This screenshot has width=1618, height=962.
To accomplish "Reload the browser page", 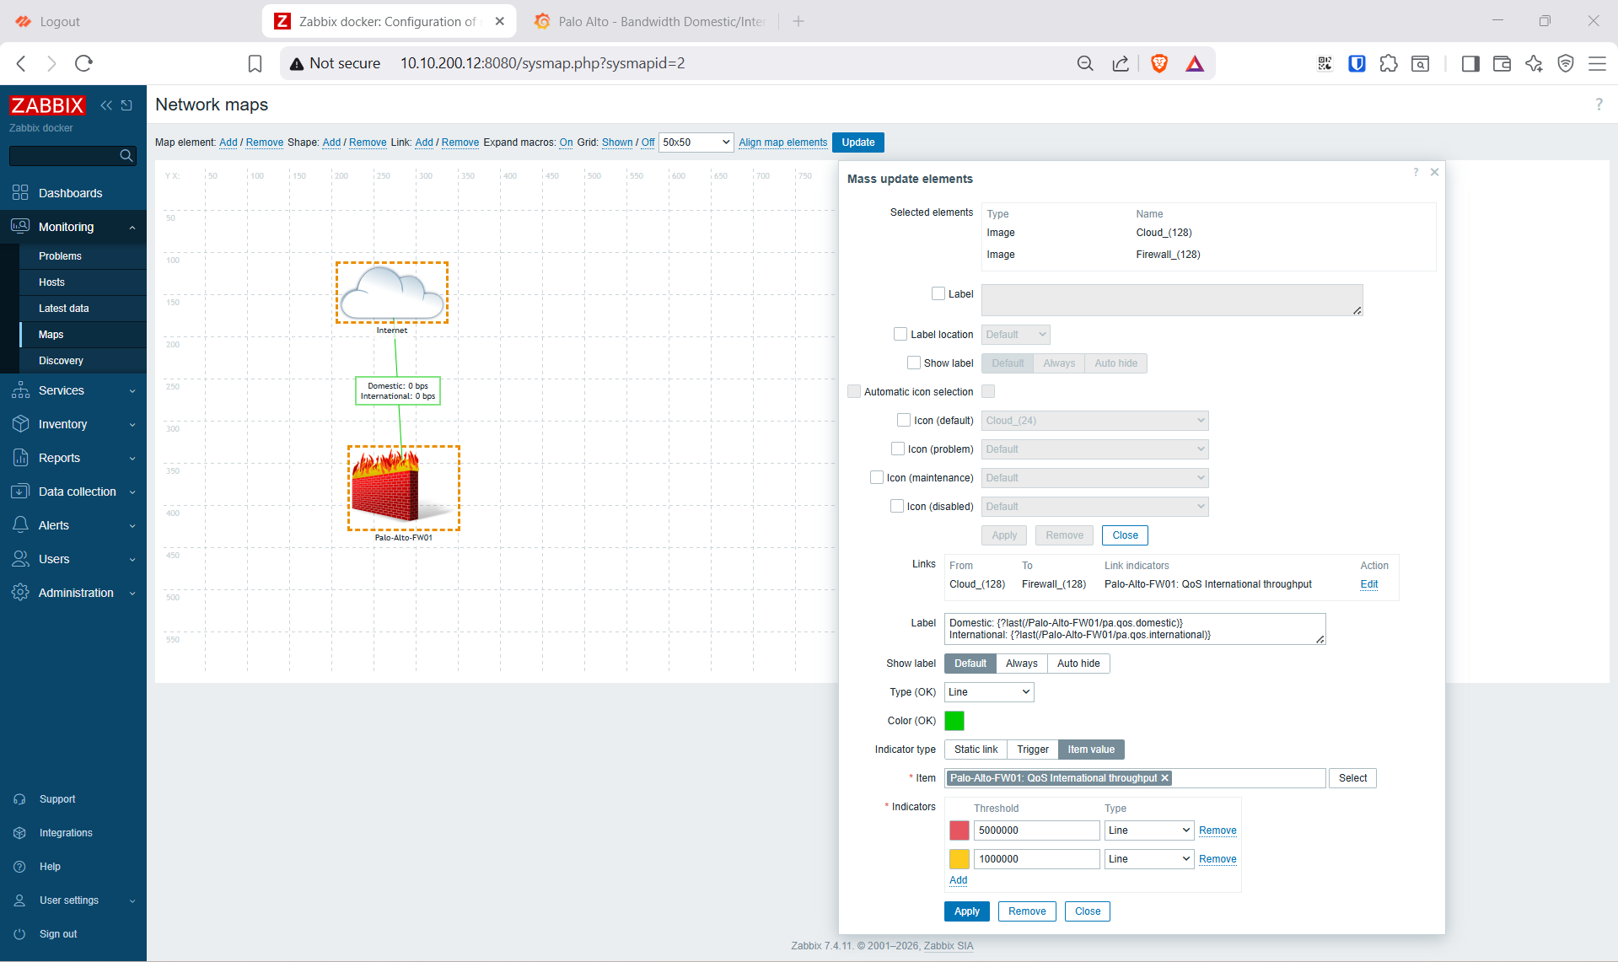I will pos(83,63).
